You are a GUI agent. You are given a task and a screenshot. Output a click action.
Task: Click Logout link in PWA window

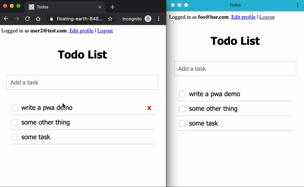(267, 17)
